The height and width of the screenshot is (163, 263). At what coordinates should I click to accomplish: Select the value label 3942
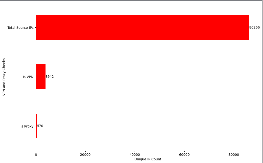click(50, 77)
